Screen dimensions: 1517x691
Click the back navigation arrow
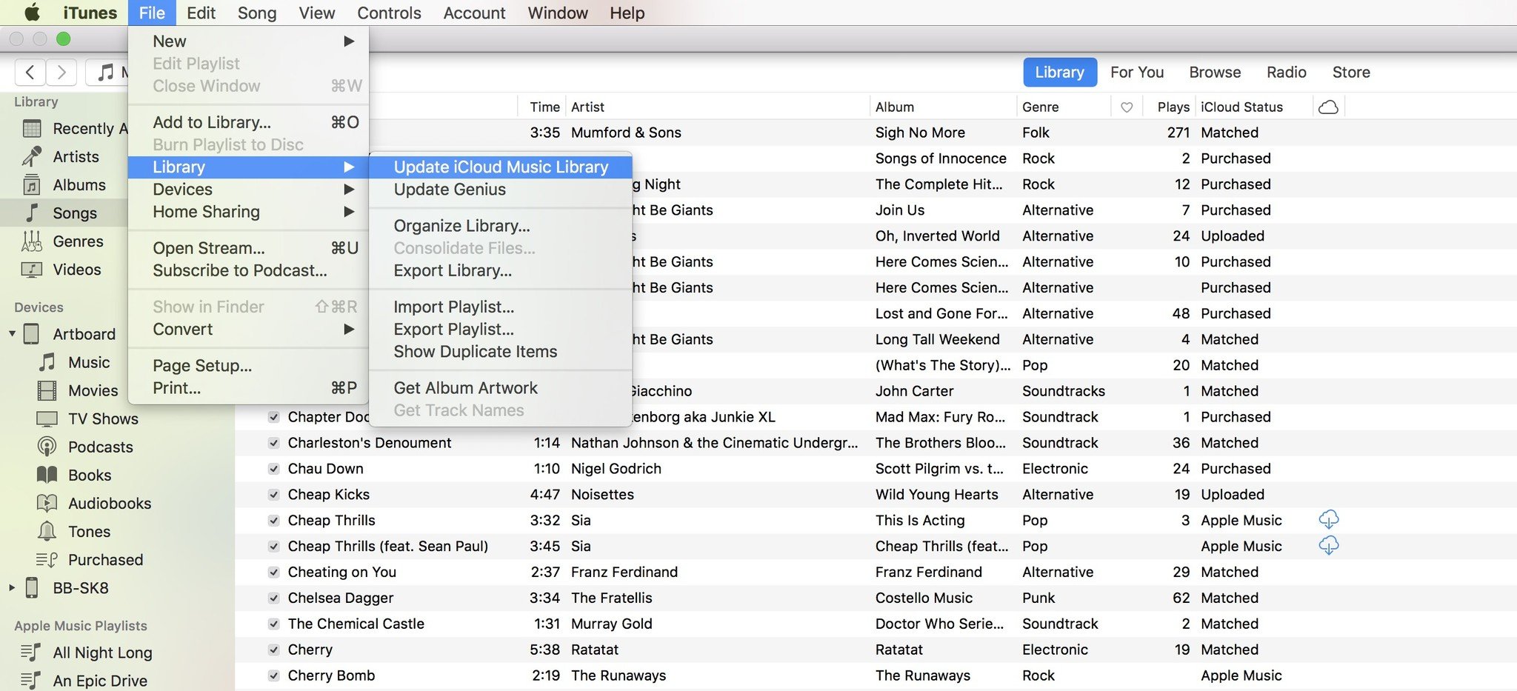[x=30, y=72]
